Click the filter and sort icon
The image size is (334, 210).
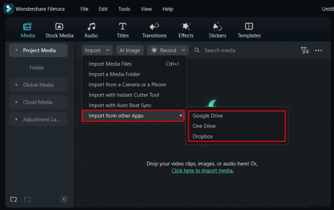coord(305,50)
